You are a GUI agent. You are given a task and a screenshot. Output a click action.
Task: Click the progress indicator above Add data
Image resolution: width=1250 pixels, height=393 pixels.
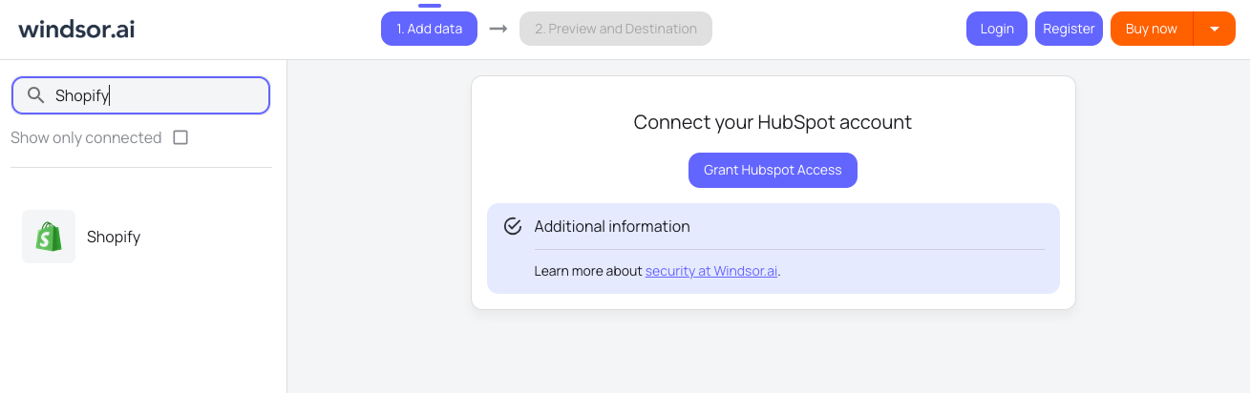tap(430, 6)
